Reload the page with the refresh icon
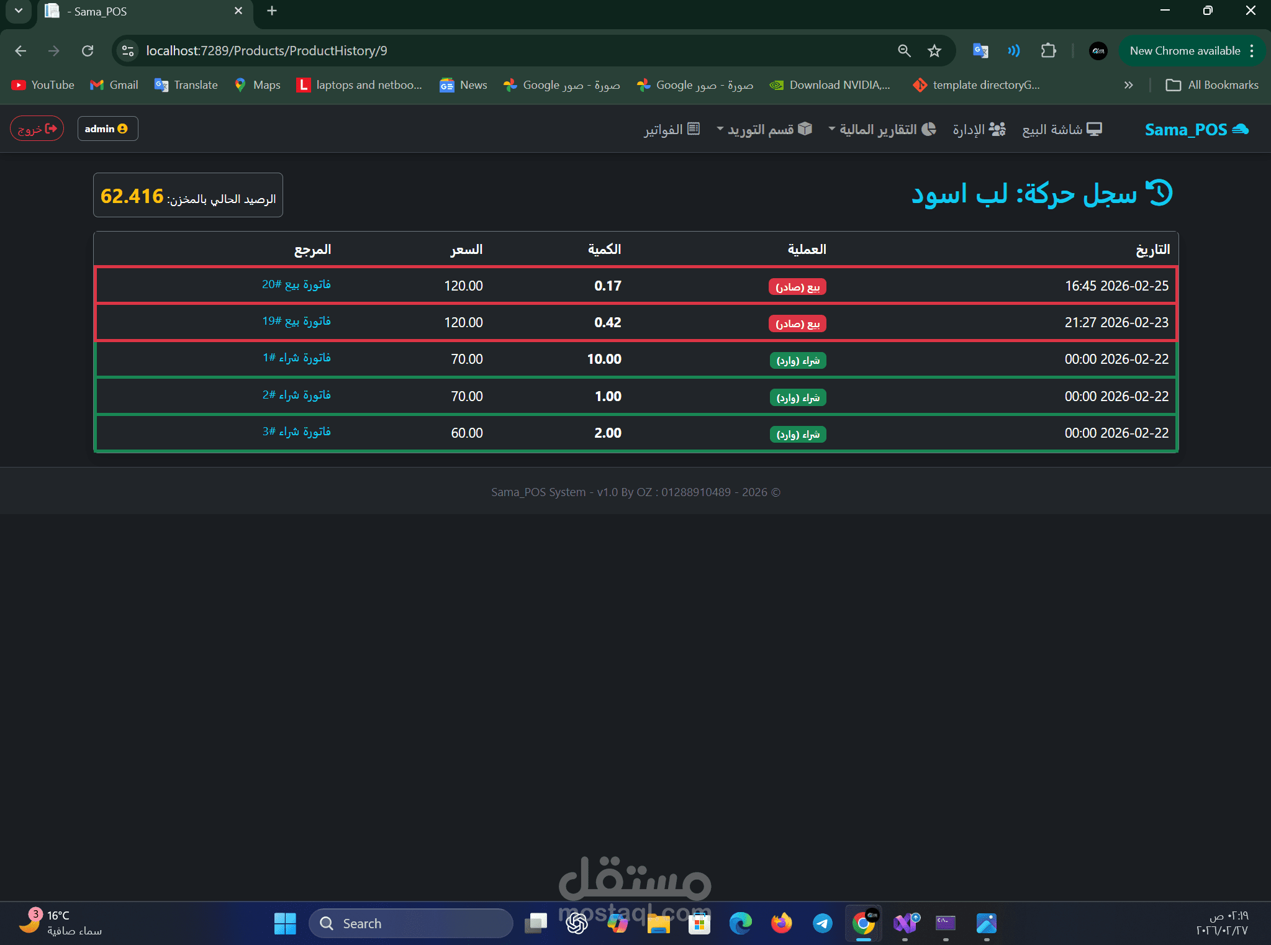This screenshot has height=945, width=1271. pyautogui.click(x=88, y=51)
